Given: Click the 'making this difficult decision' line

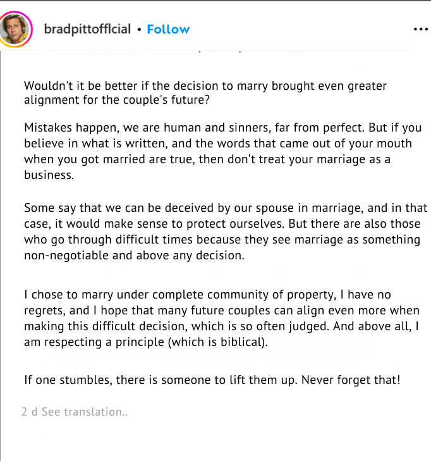Looking at the screenshot, I should pos(221,326).
